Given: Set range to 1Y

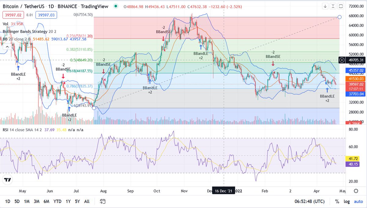Looking at the screenshot, I should point(69,201).
